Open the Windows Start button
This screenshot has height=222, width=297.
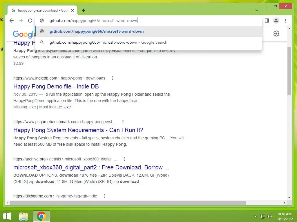click(x=7, y=216)
